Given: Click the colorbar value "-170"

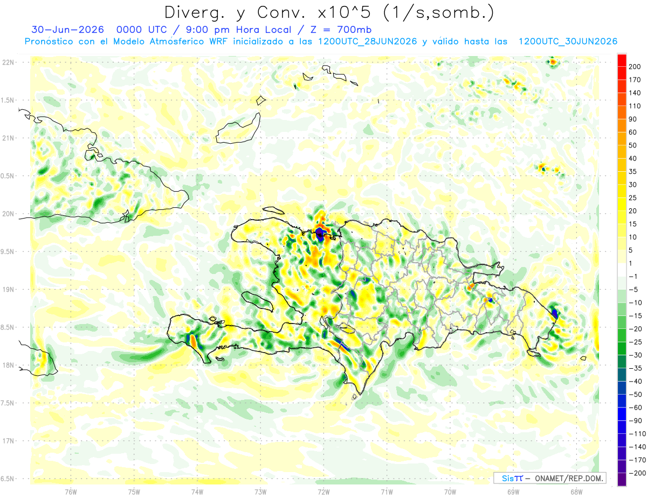Looking at the screenshot, I should coord(638,460).
